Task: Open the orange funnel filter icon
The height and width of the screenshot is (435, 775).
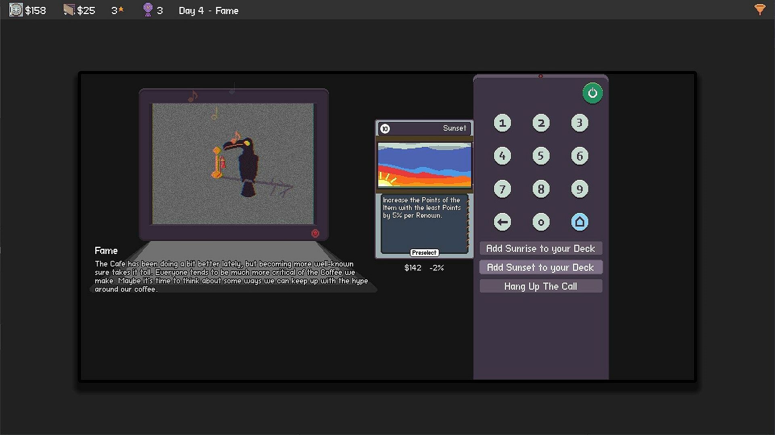Action: coord(760,10)
